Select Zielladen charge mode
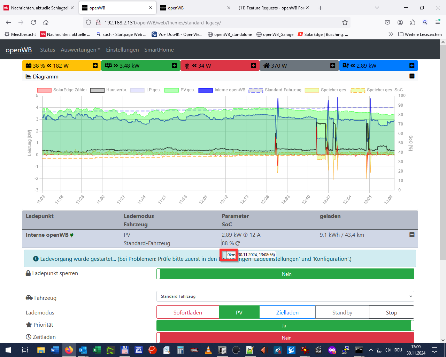Image resolution: width=446 pixels, height=357 pixels. 287,312
